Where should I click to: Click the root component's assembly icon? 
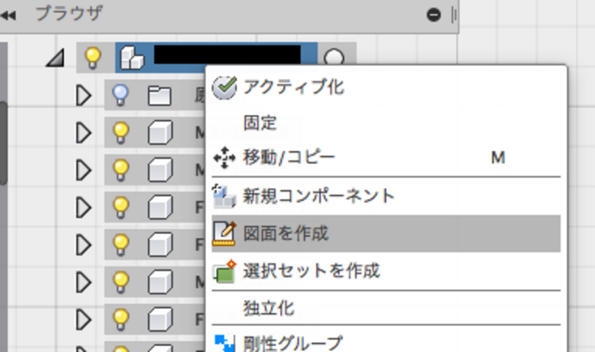[x=132, y=58]
